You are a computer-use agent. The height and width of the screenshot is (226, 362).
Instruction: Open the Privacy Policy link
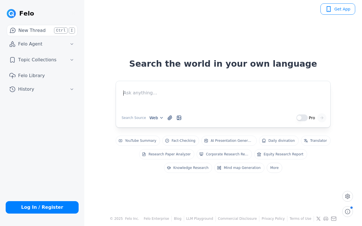pos(273,219)
